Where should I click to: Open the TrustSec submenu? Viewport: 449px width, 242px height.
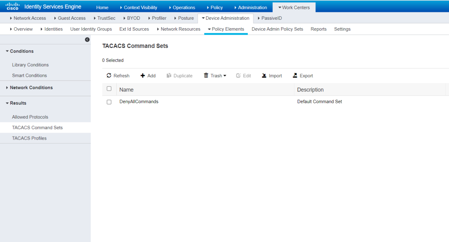(104, 18)
